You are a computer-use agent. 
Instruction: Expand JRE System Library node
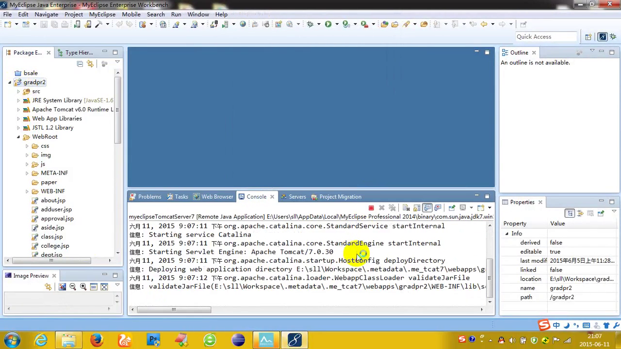pos(18,101)
